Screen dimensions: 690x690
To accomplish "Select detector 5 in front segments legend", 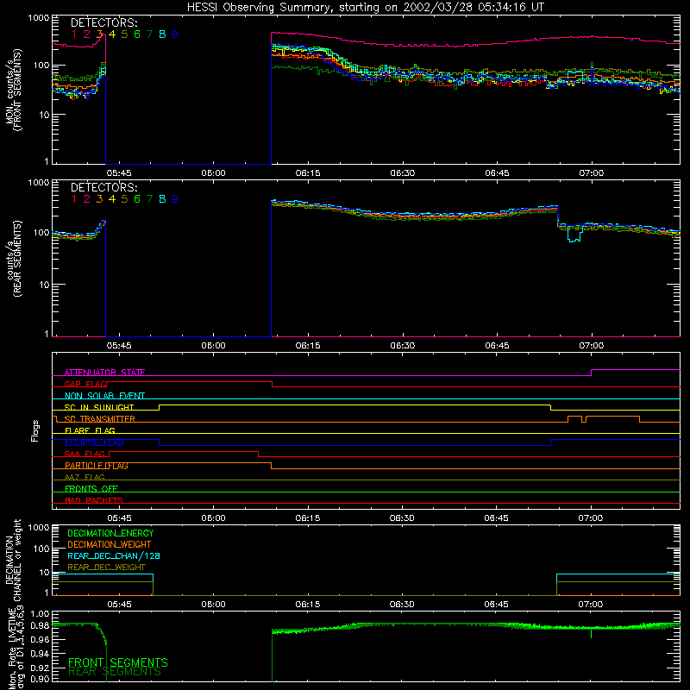I will 124,34.
